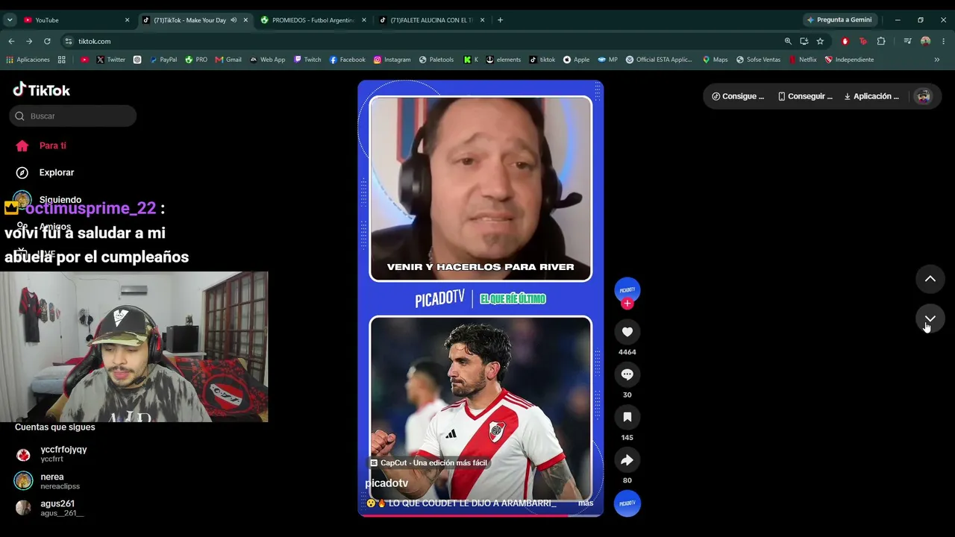Open the Netflix bookmark
The image size is (955, 537).
click(803, 60)
